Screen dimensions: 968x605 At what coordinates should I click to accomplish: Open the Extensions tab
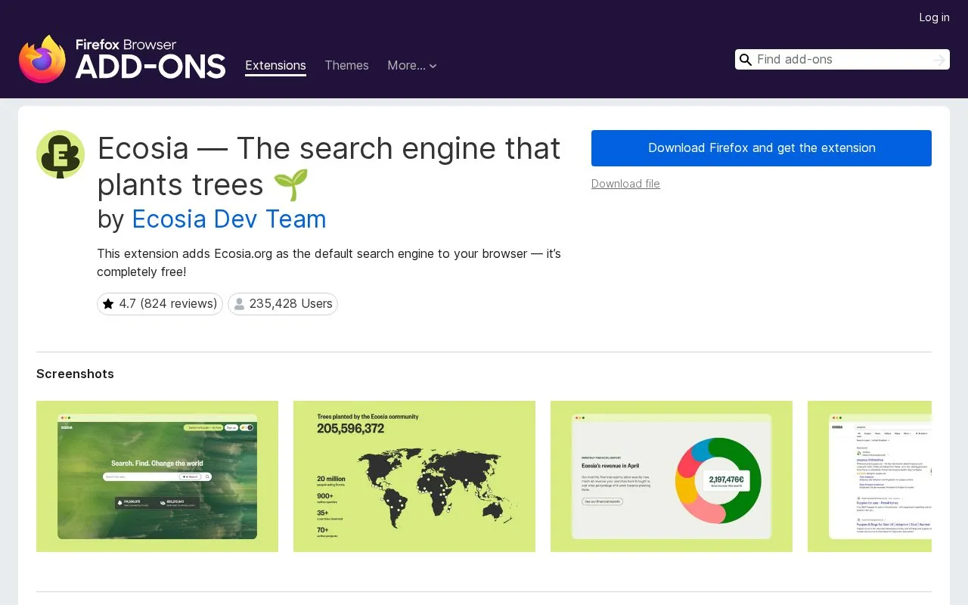click(x=275, y=66)
